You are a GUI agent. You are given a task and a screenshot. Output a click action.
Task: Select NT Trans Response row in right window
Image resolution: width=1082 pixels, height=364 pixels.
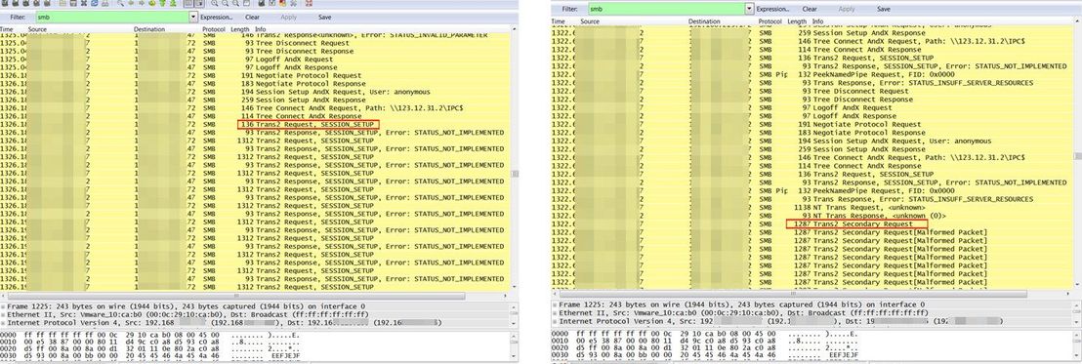point(812,216)
